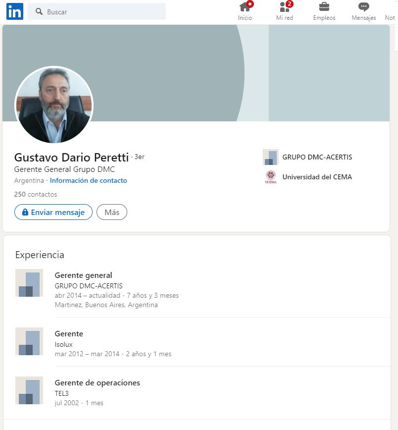Click the Isolux company logo thumbnail

29,342
